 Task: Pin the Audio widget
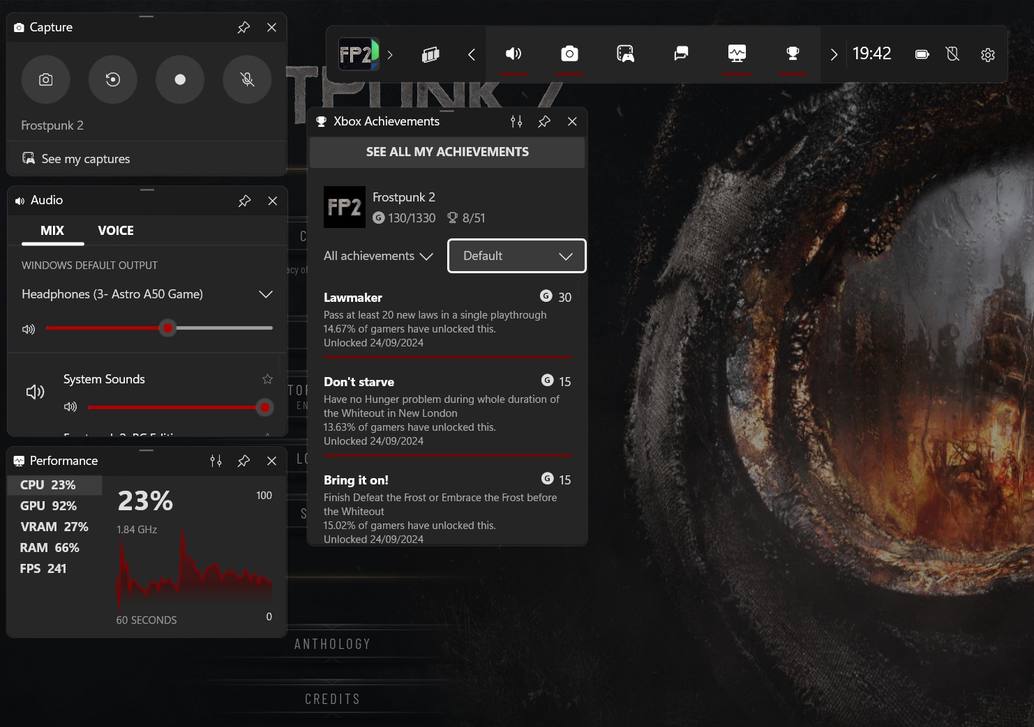244,201
